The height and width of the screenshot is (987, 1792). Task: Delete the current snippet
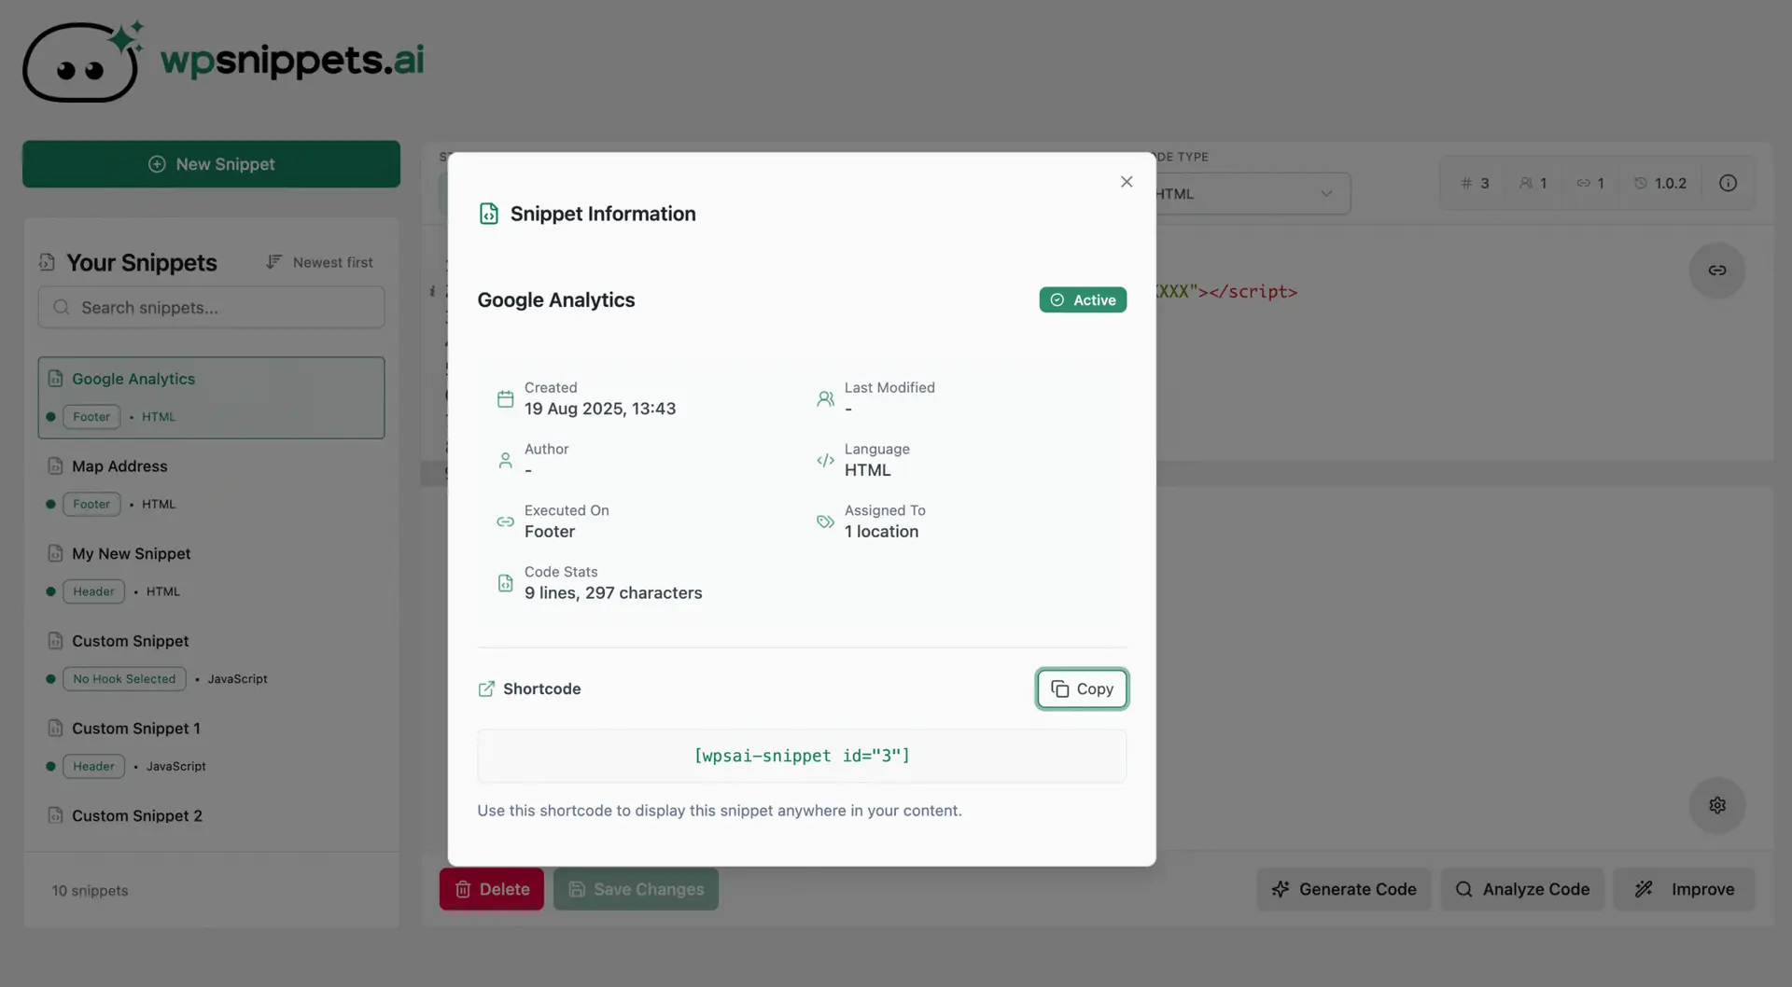click(x=492, y=889)
